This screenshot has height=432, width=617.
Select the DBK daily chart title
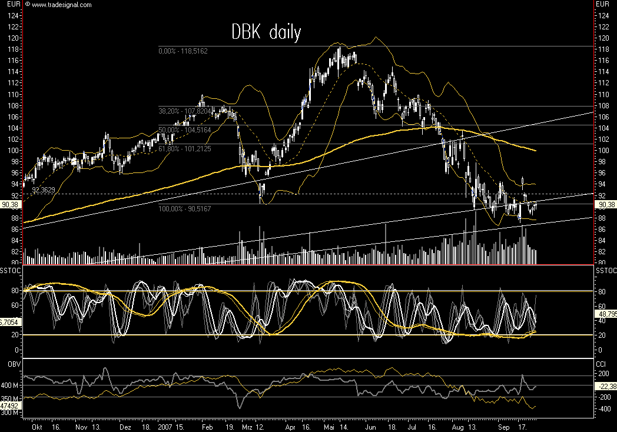[265, 32]
